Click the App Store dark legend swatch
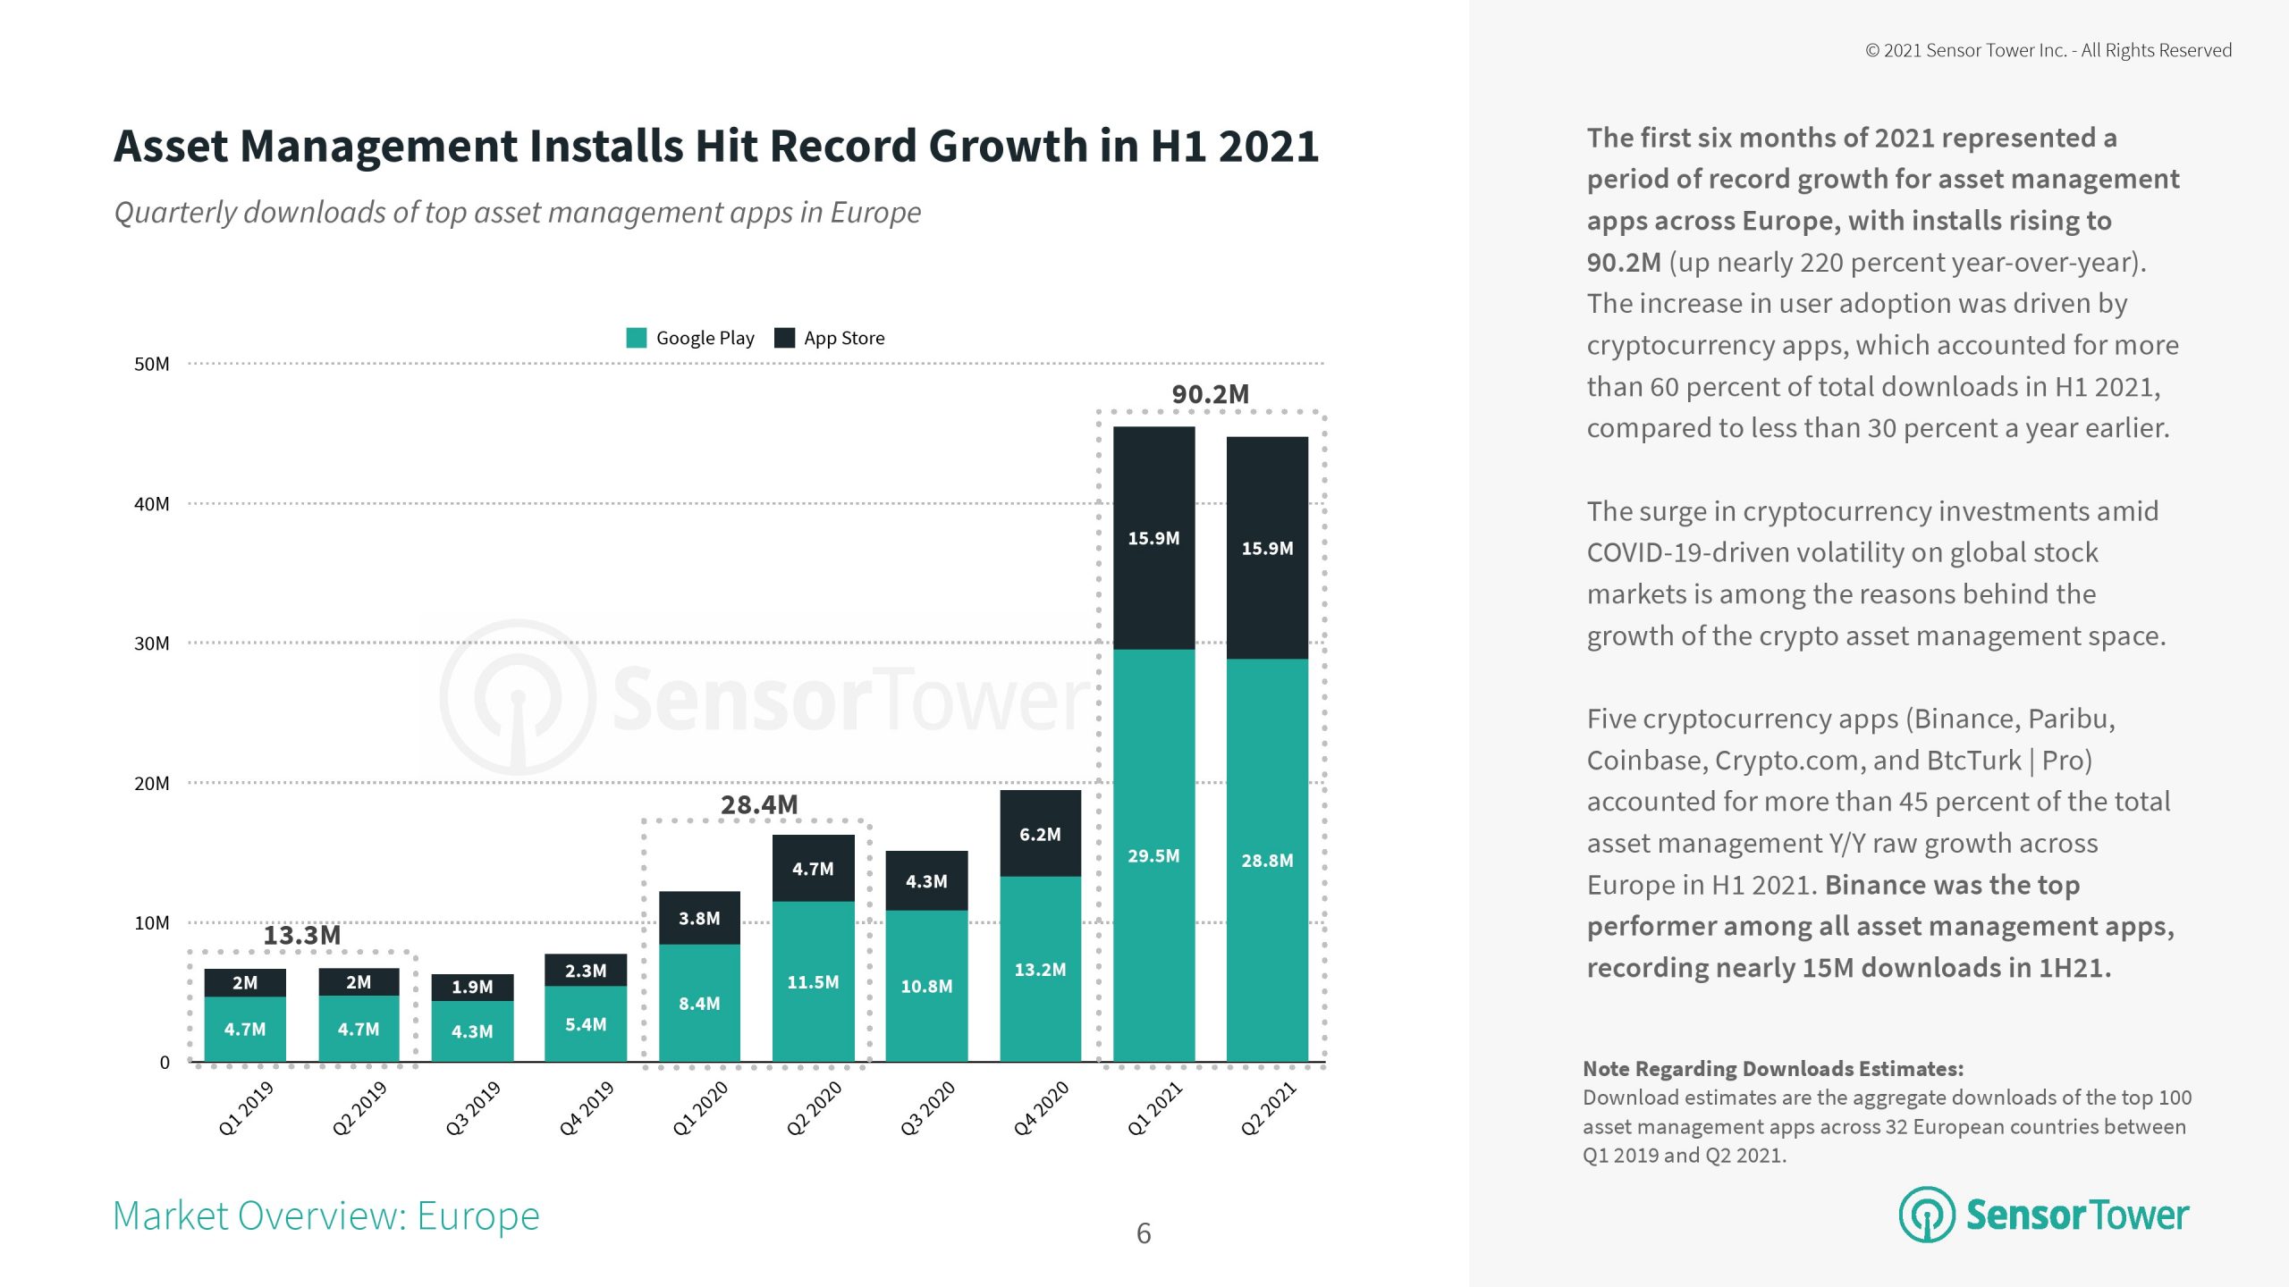 [784, 338]
